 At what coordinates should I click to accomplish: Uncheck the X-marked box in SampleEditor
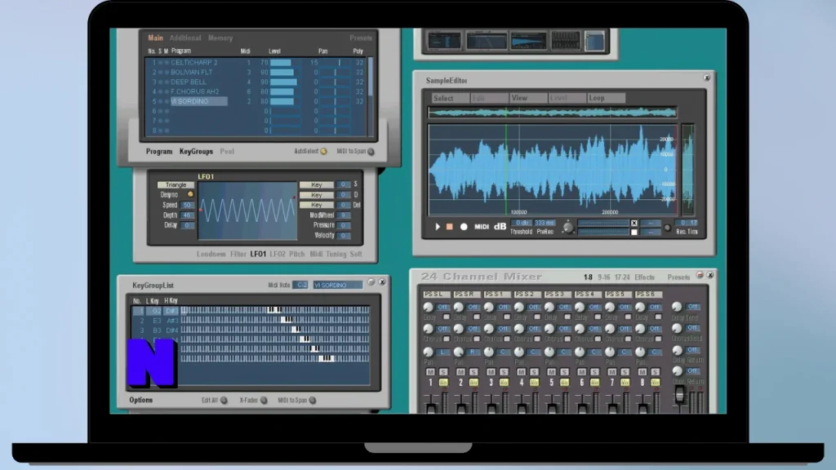point(634,224)
